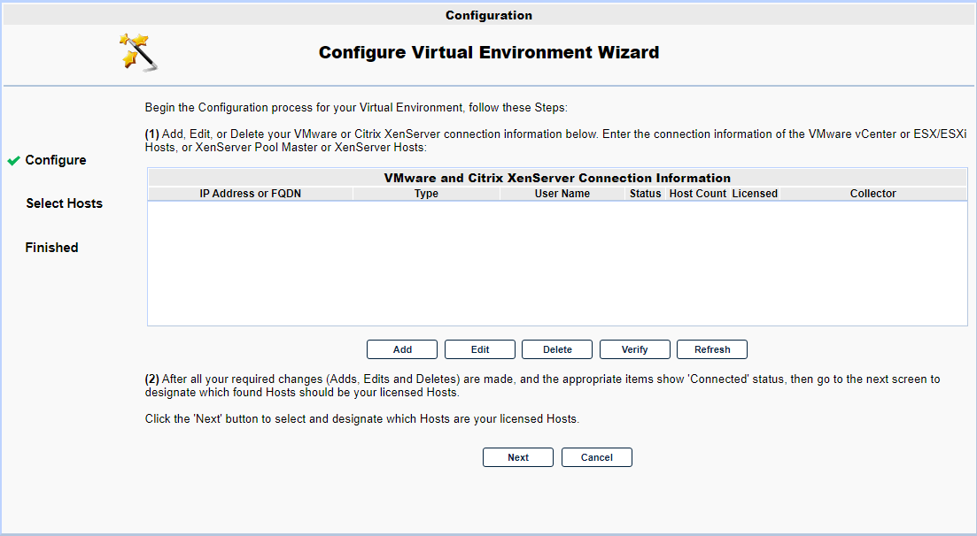Go to the Select Hosts step

(64, 203)
